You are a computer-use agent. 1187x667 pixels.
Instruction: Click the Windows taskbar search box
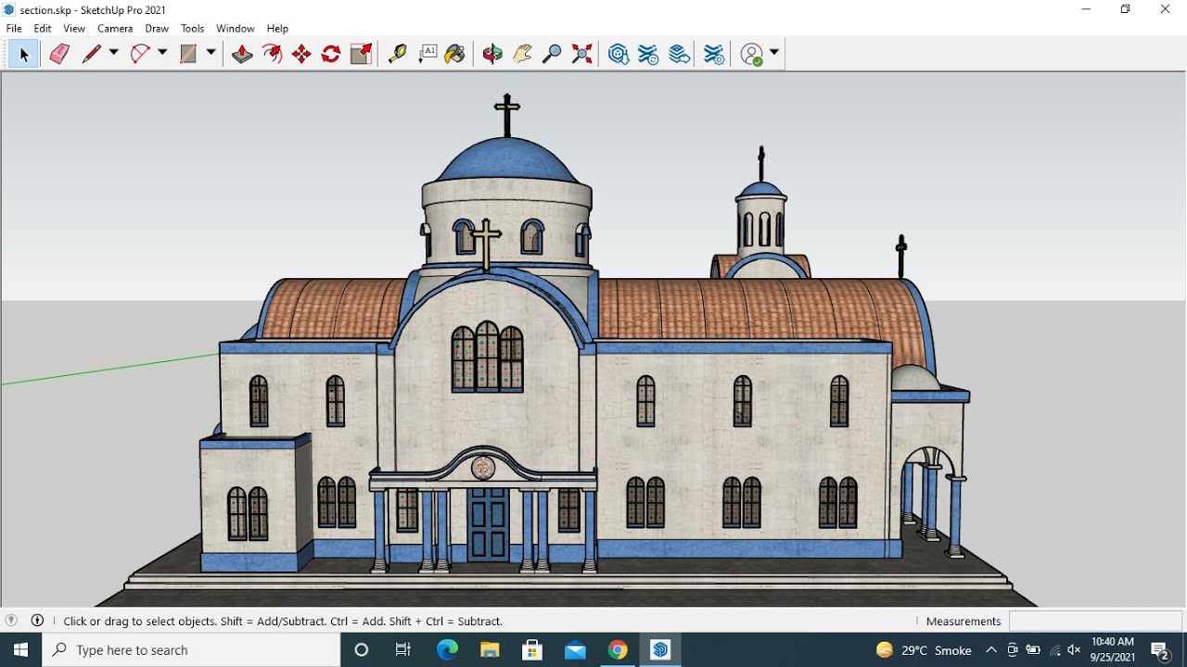click(x=195, y=650)
